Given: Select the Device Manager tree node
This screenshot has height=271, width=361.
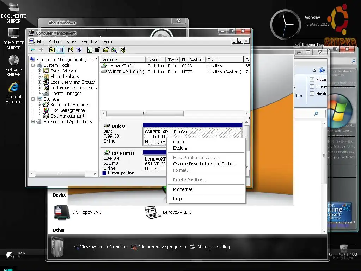Looking at the screenshot, I should pyautogui.click(x=65, y=93).
